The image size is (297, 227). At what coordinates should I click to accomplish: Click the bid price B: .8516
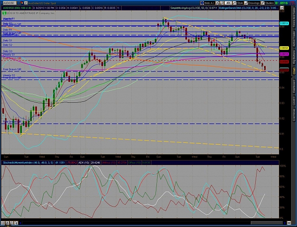[x=281, y=3]
